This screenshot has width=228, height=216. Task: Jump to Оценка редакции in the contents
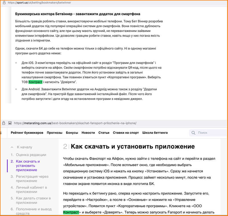click(x=31, y=155)
